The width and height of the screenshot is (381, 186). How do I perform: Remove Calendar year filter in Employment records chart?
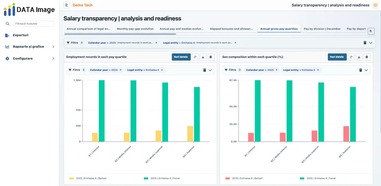(x=120, y=70)
